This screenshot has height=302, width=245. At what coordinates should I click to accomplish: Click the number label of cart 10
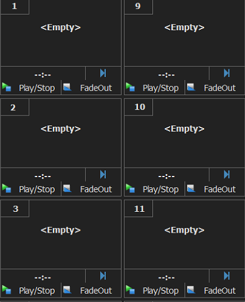[139, 107]
